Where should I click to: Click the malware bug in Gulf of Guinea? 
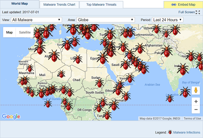(x=48, y=103)
